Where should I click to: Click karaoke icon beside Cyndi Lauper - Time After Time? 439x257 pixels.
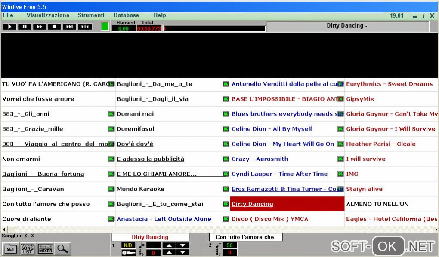pos(340,174)
